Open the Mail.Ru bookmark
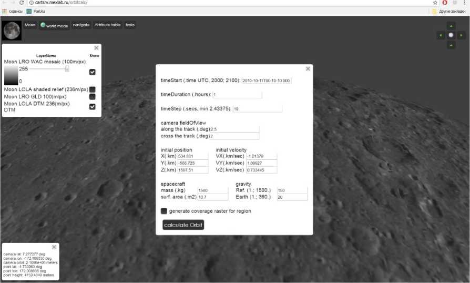Screen dimensions: 470x283 (36, 12)
